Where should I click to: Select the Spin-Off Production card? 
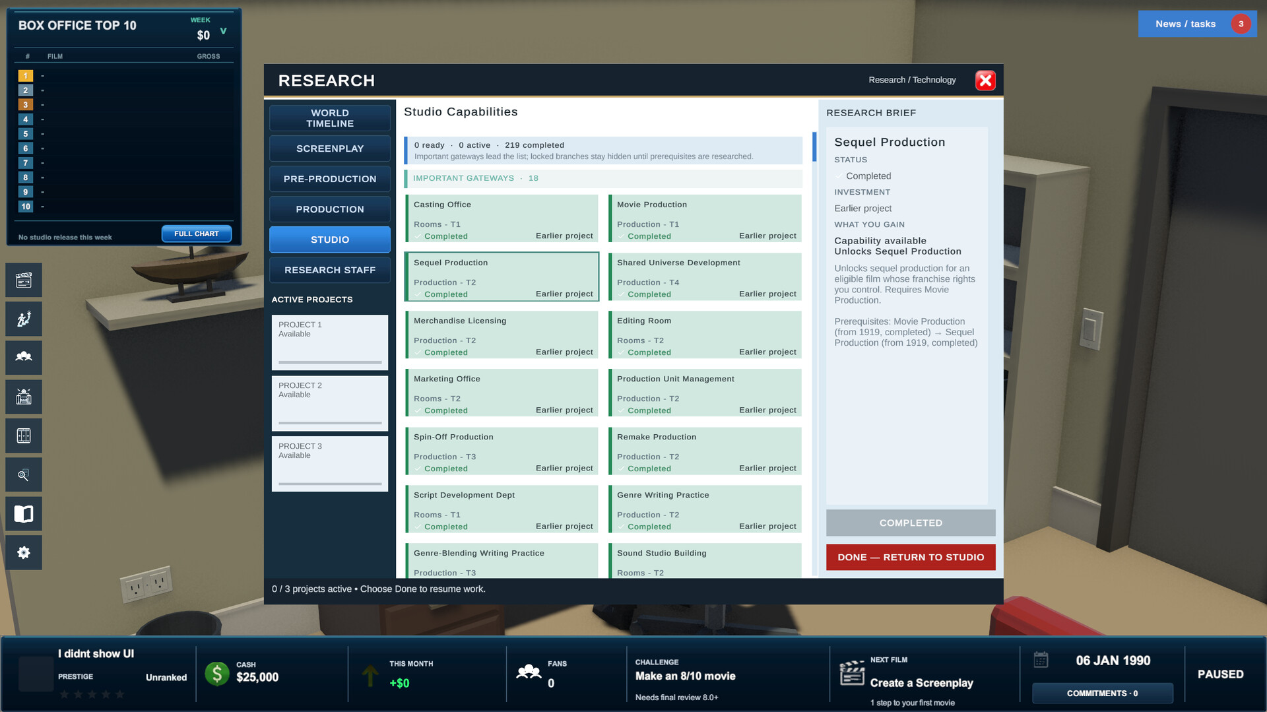click(502, 451)
